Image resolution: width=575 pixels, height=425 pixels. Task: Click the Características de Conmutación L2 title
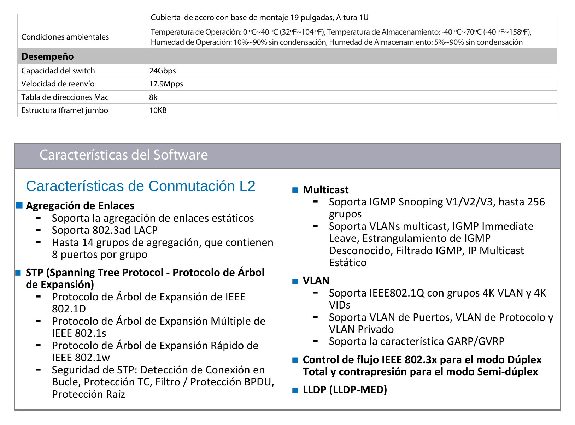(141, 186)
